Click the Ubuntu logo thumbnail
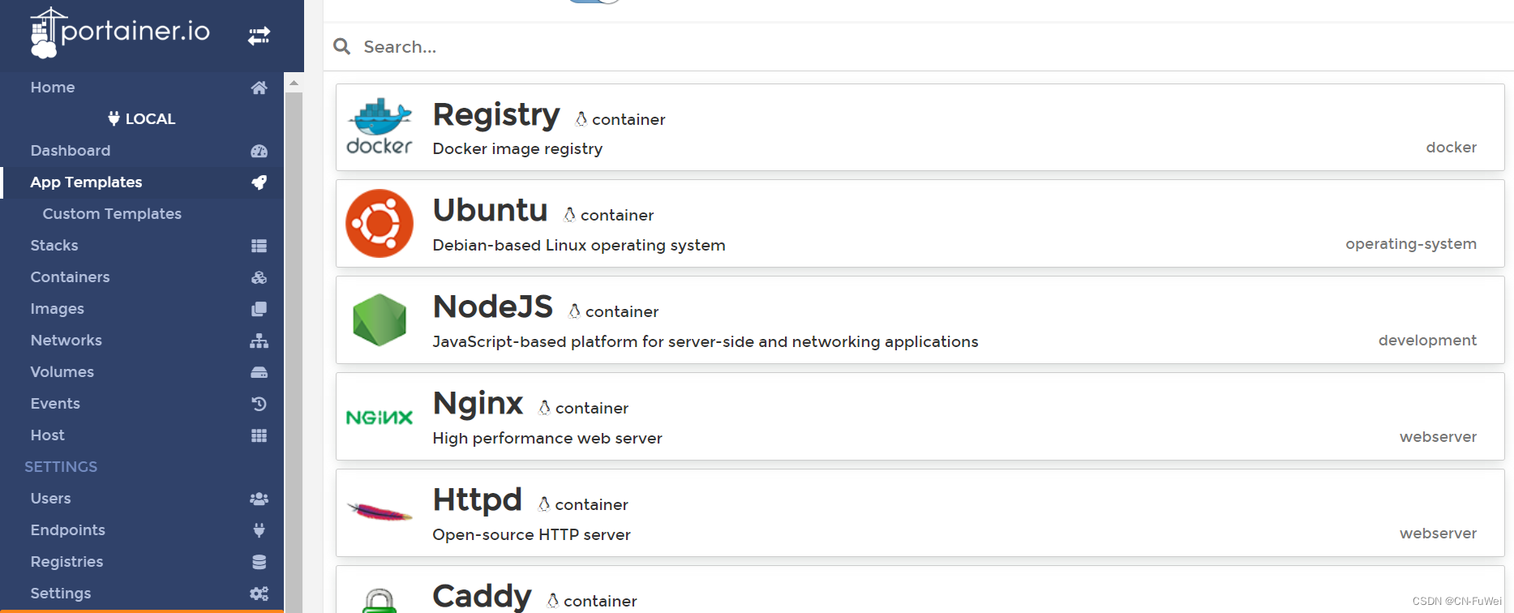Image resolution: width=1514 pixels, height=613 pixels. tap(380, 224)
